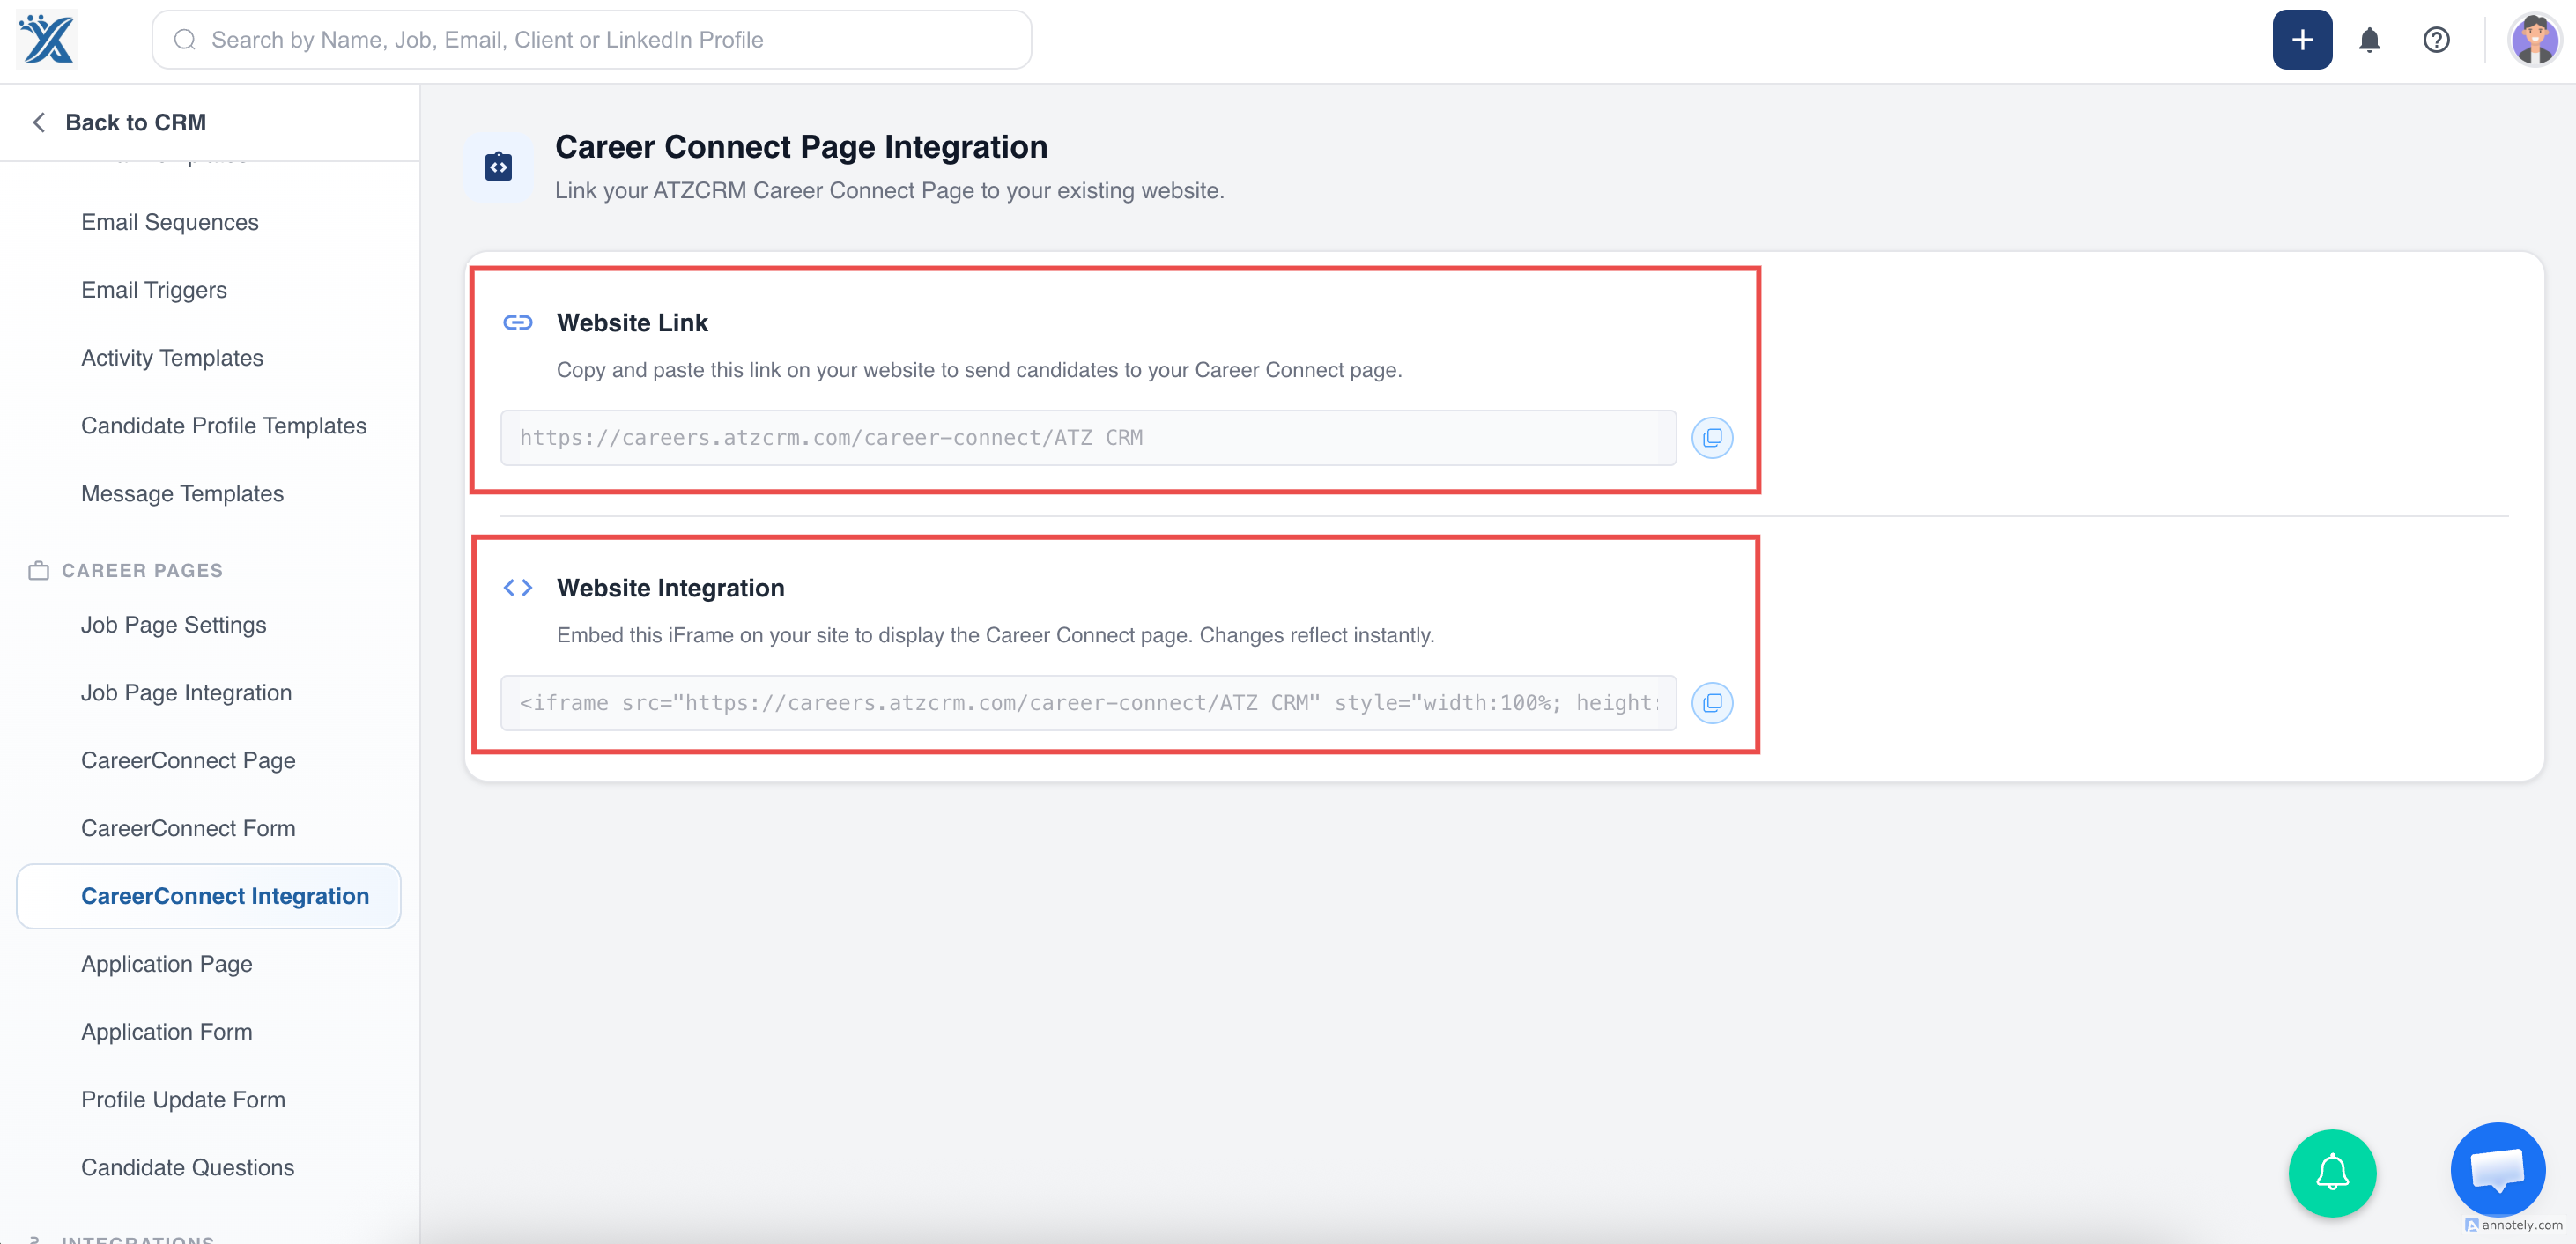Open Job Page Integration
Image resolution: width=2576 pixels, height=1244 pixels.
pyautogui.click(x=186, y=693)
